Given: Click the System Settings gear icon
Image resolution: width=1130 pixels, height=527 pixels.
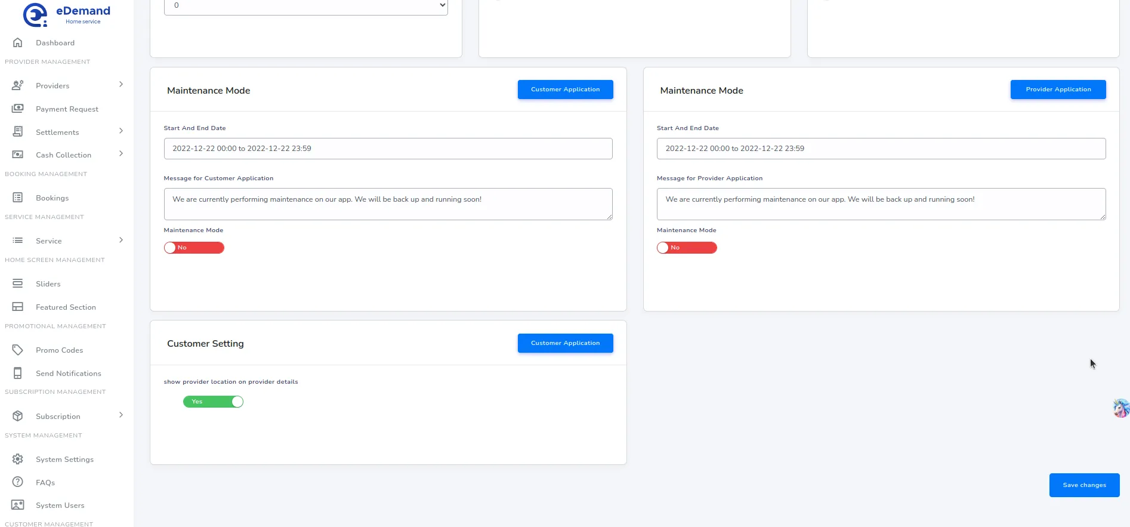Looking at the screenshot, I should click(18, 459).
